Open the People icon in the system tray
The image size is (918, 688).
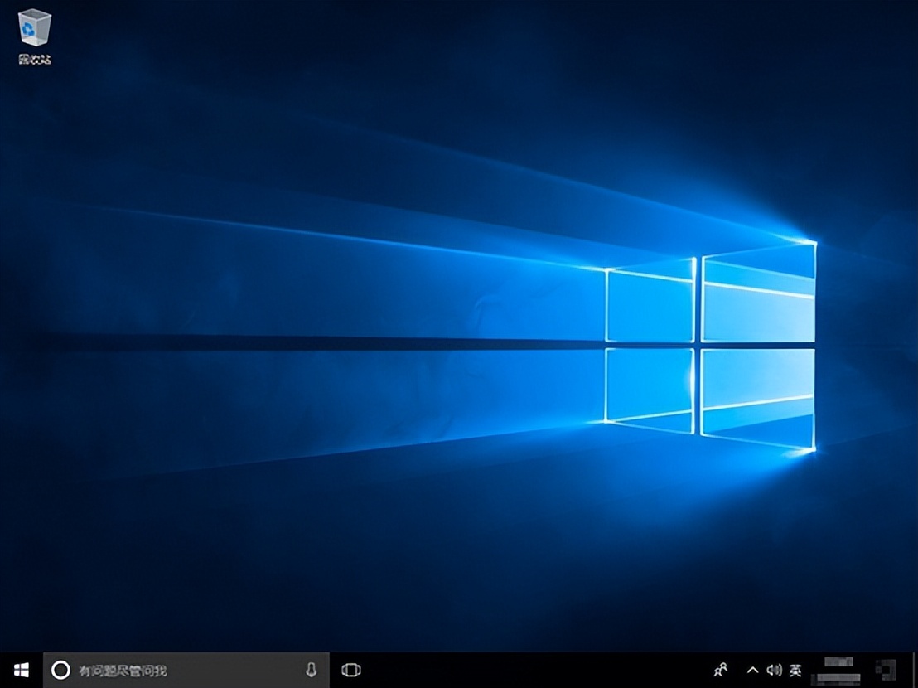click(720, 670)
